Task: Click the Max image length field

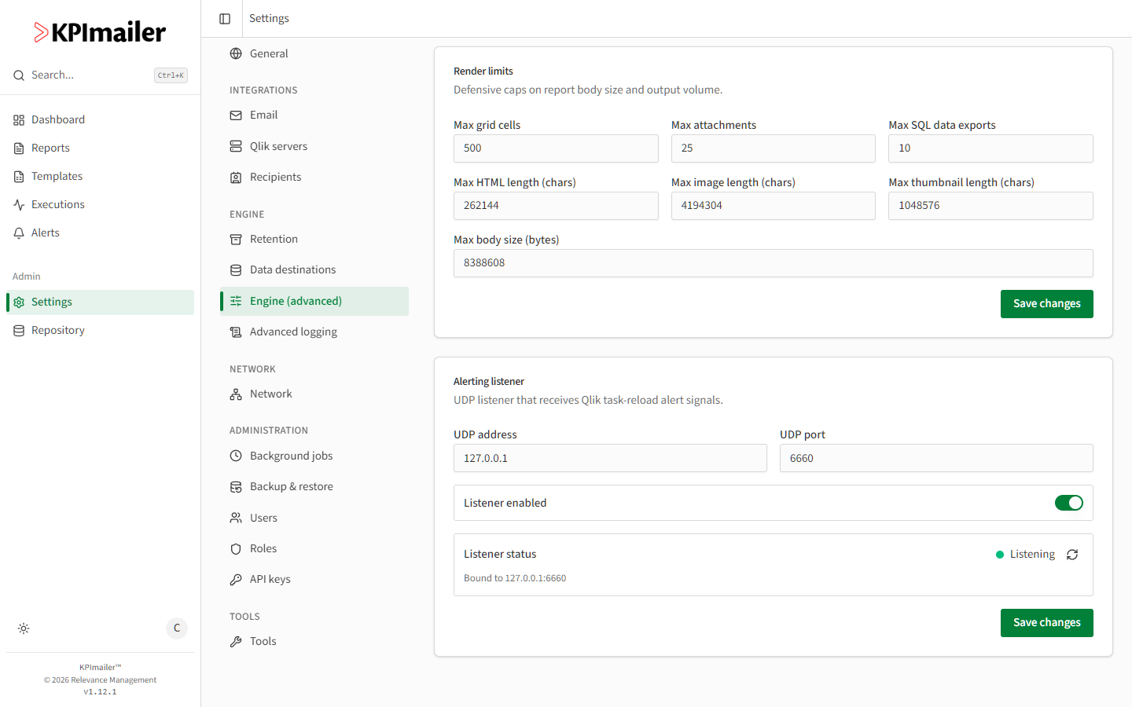Action: click(774, 206)
